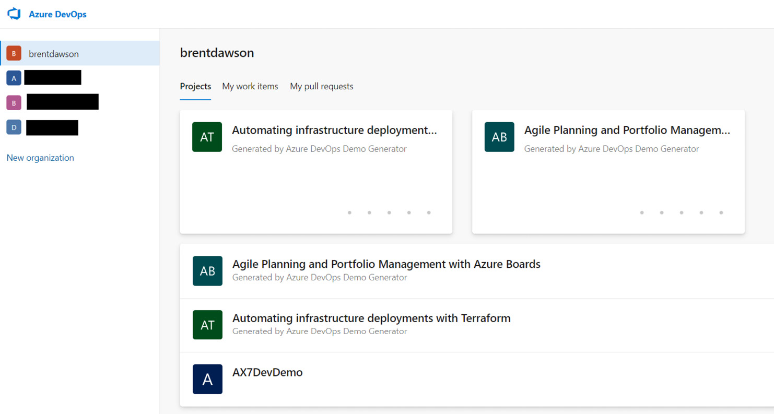Screen dimensions: 774x414
Task: Open the Azure DevOps home link text
Action: coord(57,15)
